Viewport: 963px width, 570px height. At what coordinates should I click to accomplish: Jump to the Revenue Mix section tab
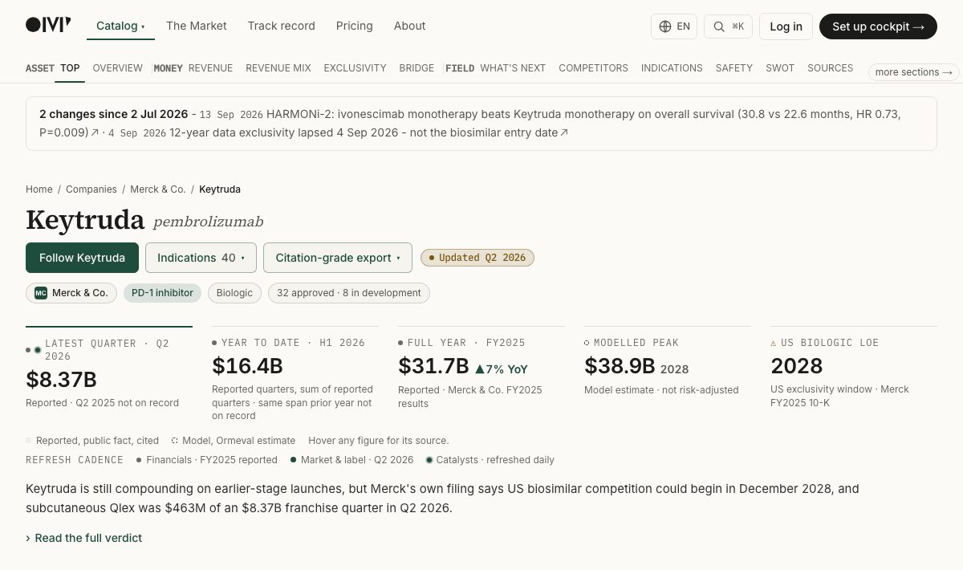278,68
